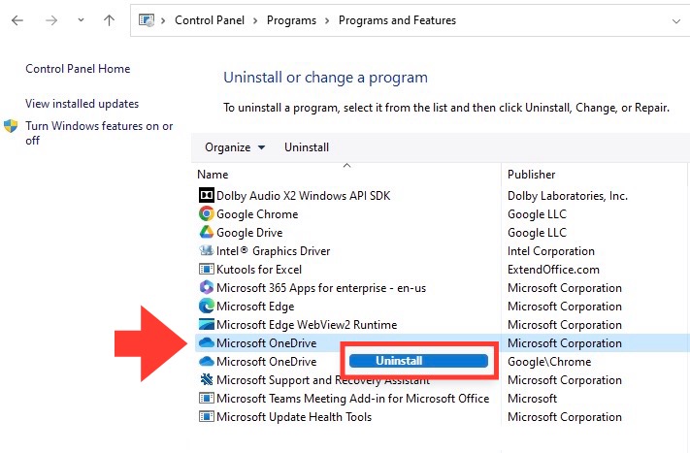Select Microsoft Teams Meeting Add-in entry

pyautogui.click(x=353, y=399)
